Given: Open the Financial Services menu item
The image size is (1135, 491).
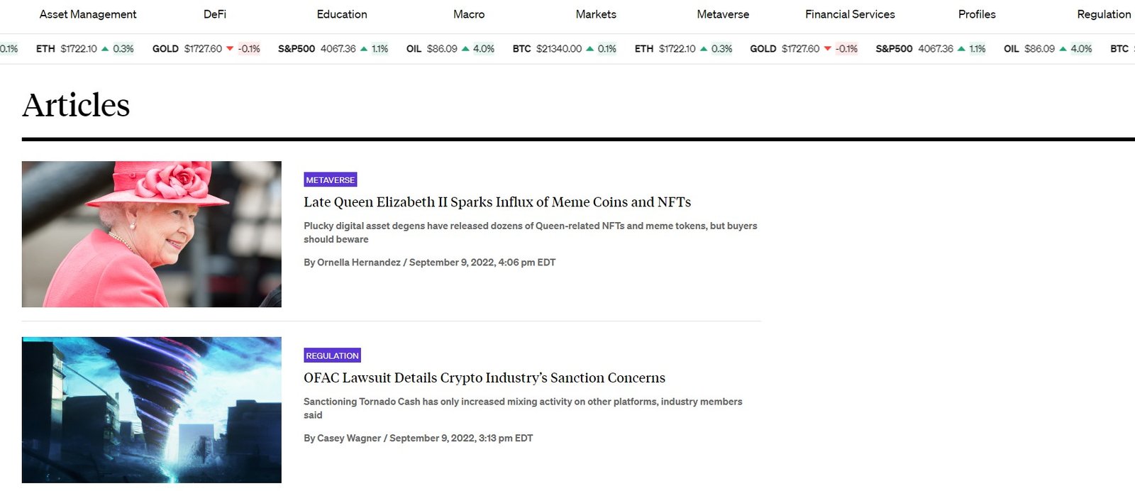Looking at the screenshot, I should [850, 14].
